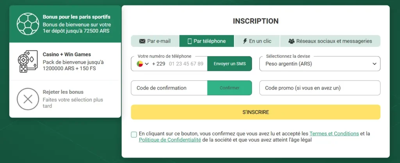Click the envelope icon on e-mail tab
400x163 pixels.
point(142,41)
